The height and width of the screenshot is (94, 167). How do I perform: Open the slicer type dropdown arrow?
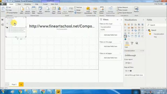25,18
